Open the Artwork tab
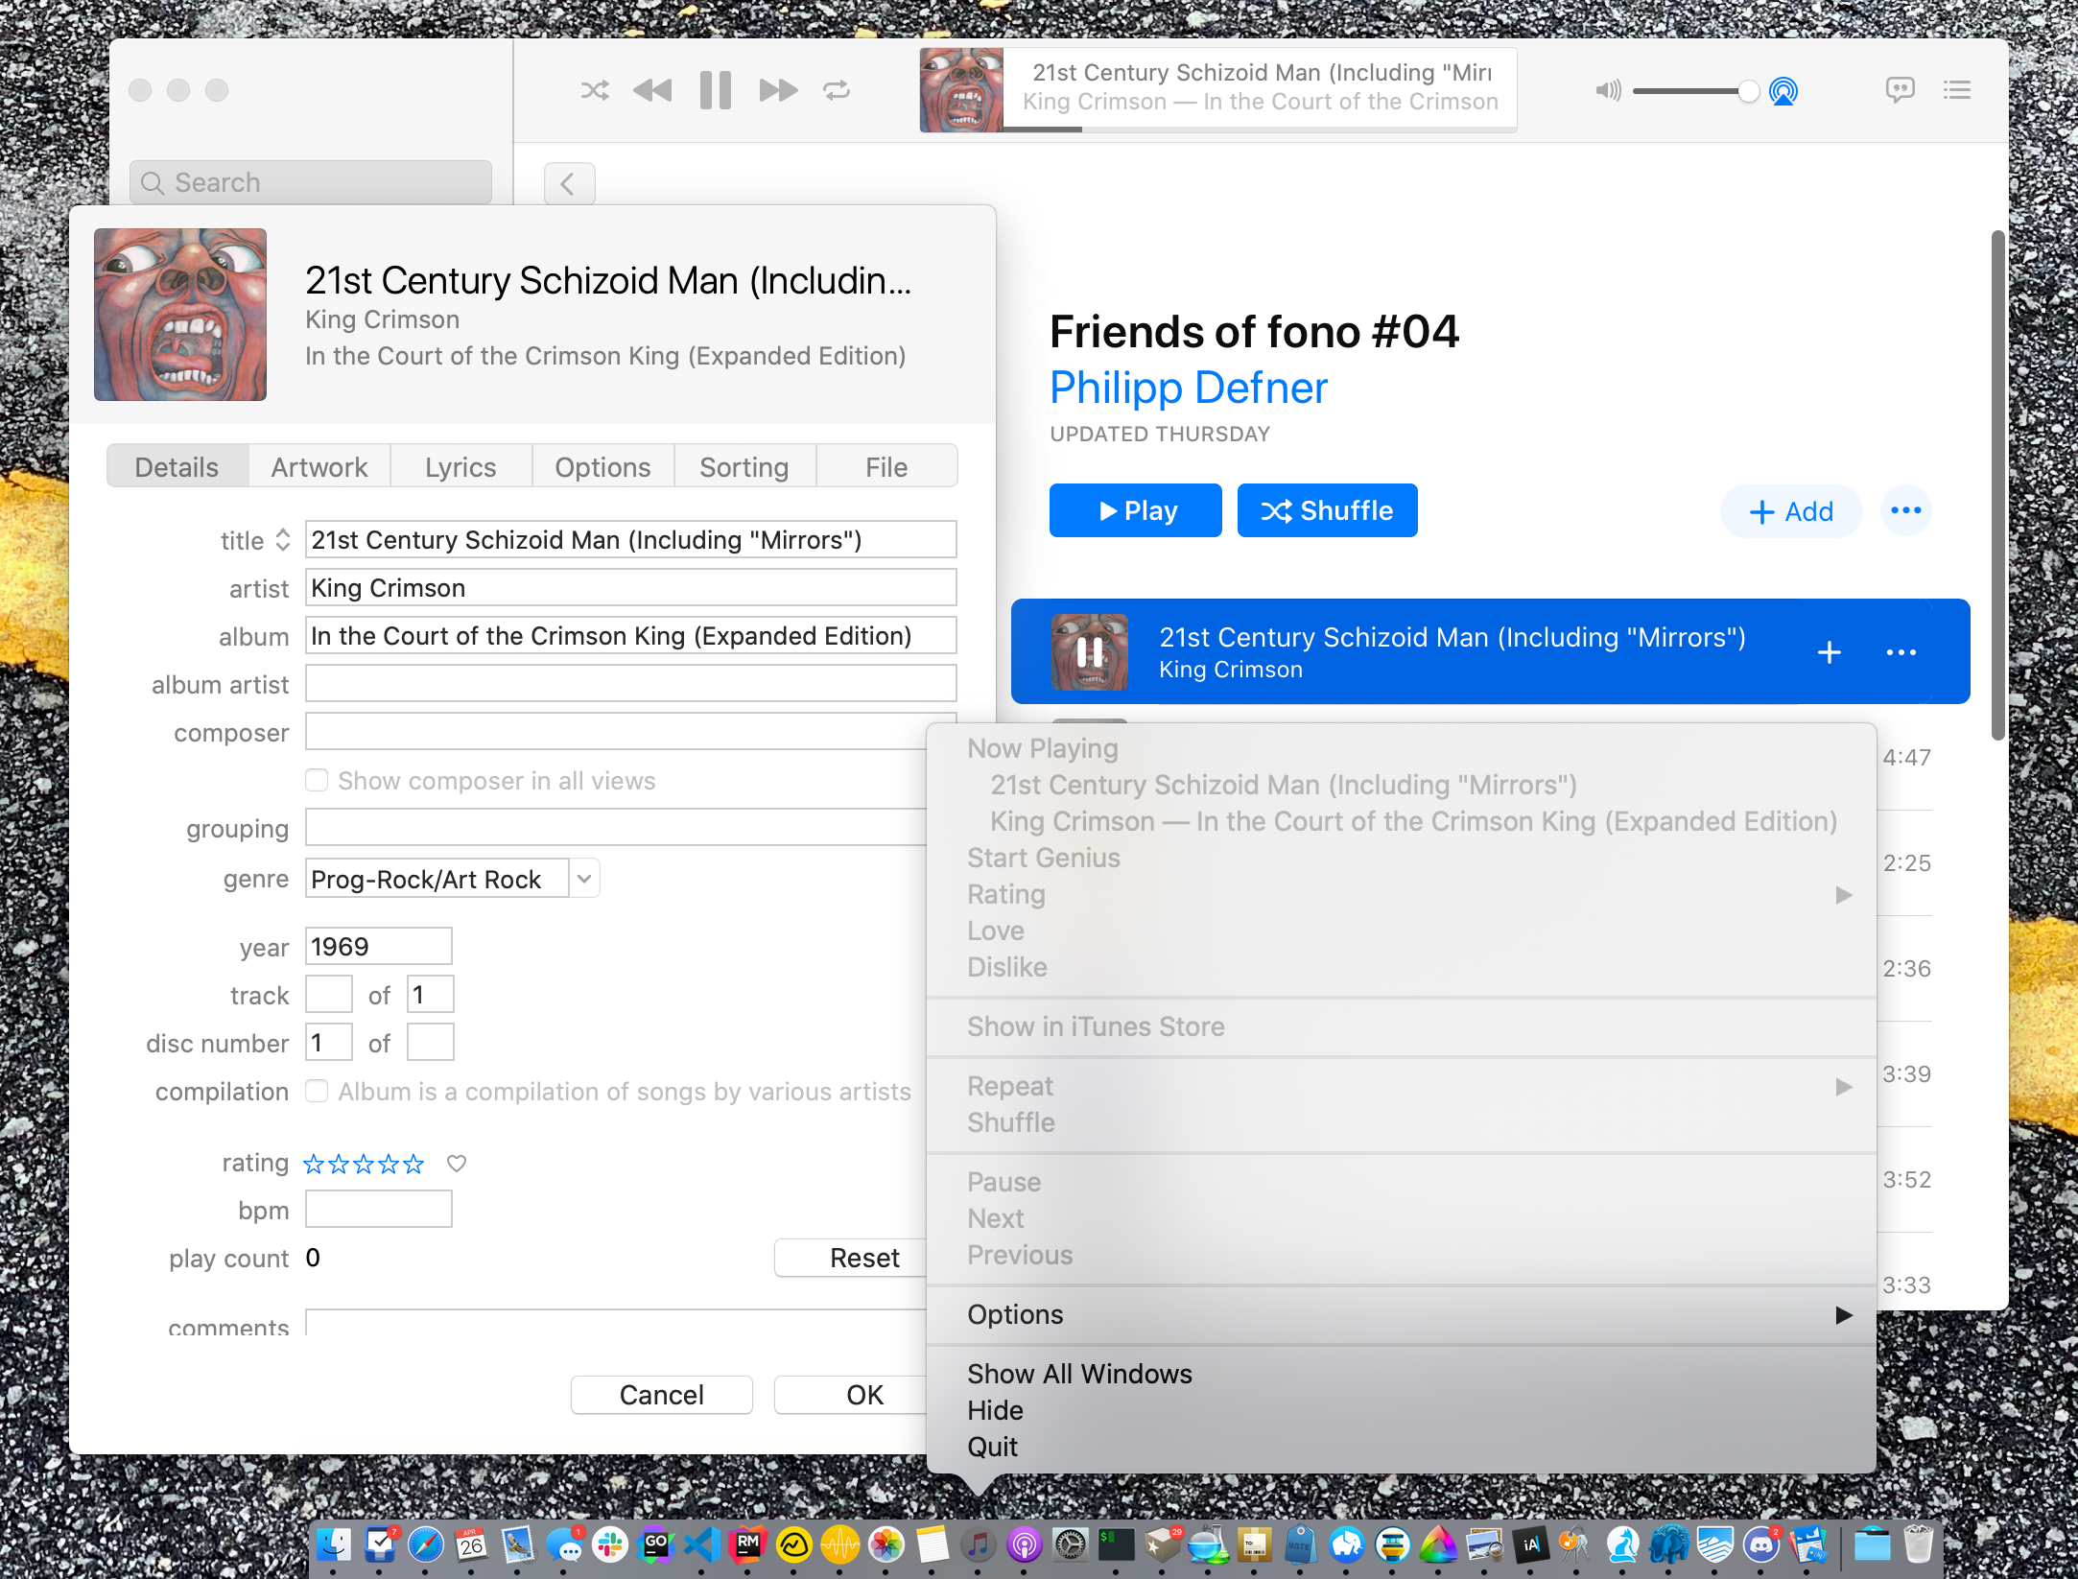This screenshot has height=1579, width=2078. coord(319,467)
